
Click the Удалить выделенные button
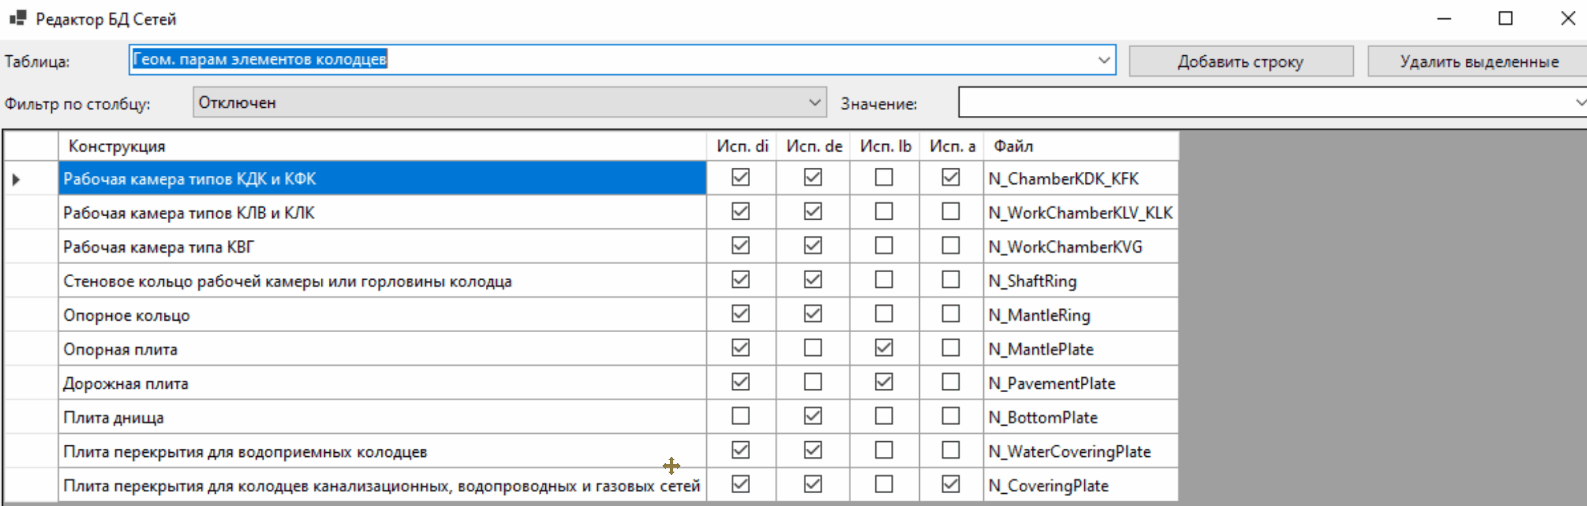click(1479, 61)
